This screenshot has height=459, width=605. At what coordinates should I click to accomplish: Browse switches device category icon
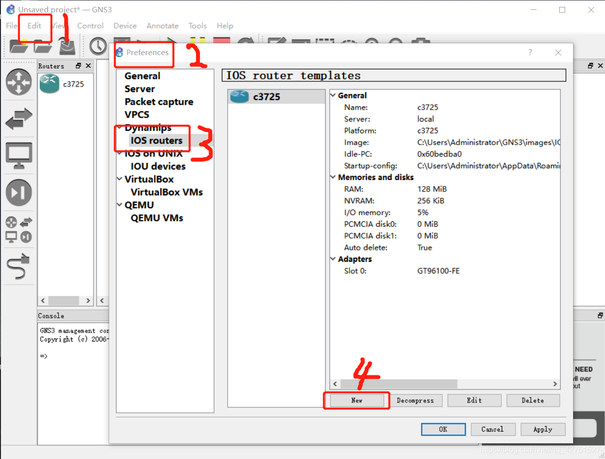coord(19,119)
